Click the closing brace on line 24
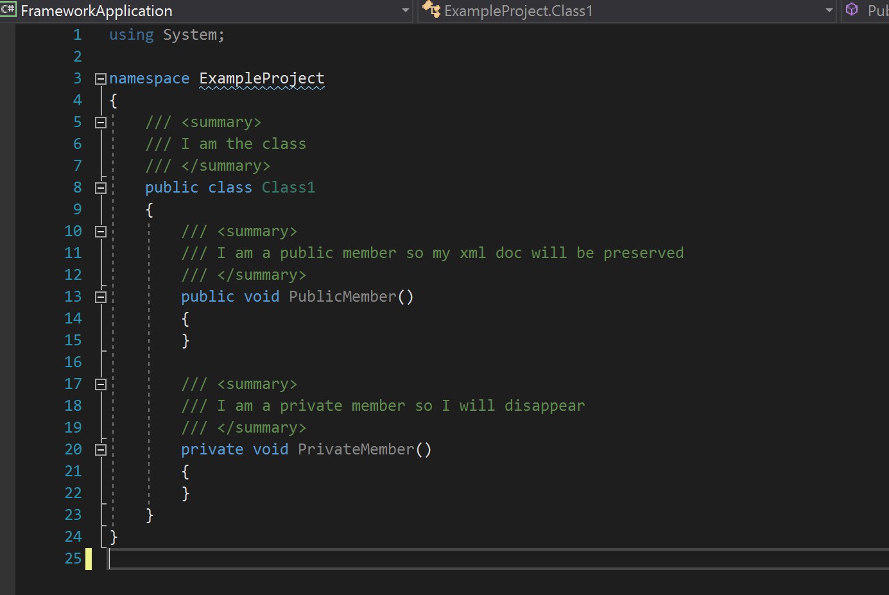This screenshot has width=889, height=595. pos(114,537)
